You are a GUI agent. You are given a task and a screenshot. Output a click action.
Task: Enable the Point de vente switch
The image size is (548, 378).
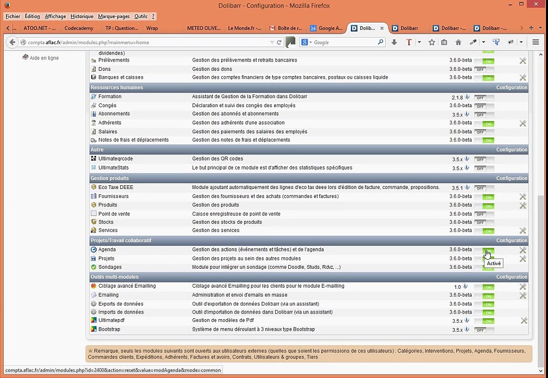pos(484,214)
